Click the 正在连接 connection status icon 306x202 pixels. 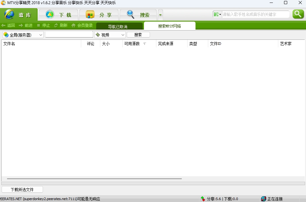point(263,199)
